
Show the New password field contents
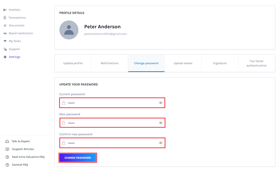(160, 123)
